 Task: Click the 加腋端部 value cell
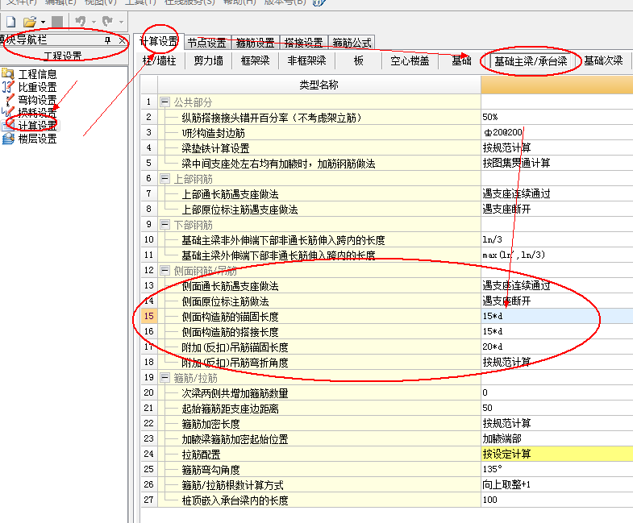[x=556, y=438]
